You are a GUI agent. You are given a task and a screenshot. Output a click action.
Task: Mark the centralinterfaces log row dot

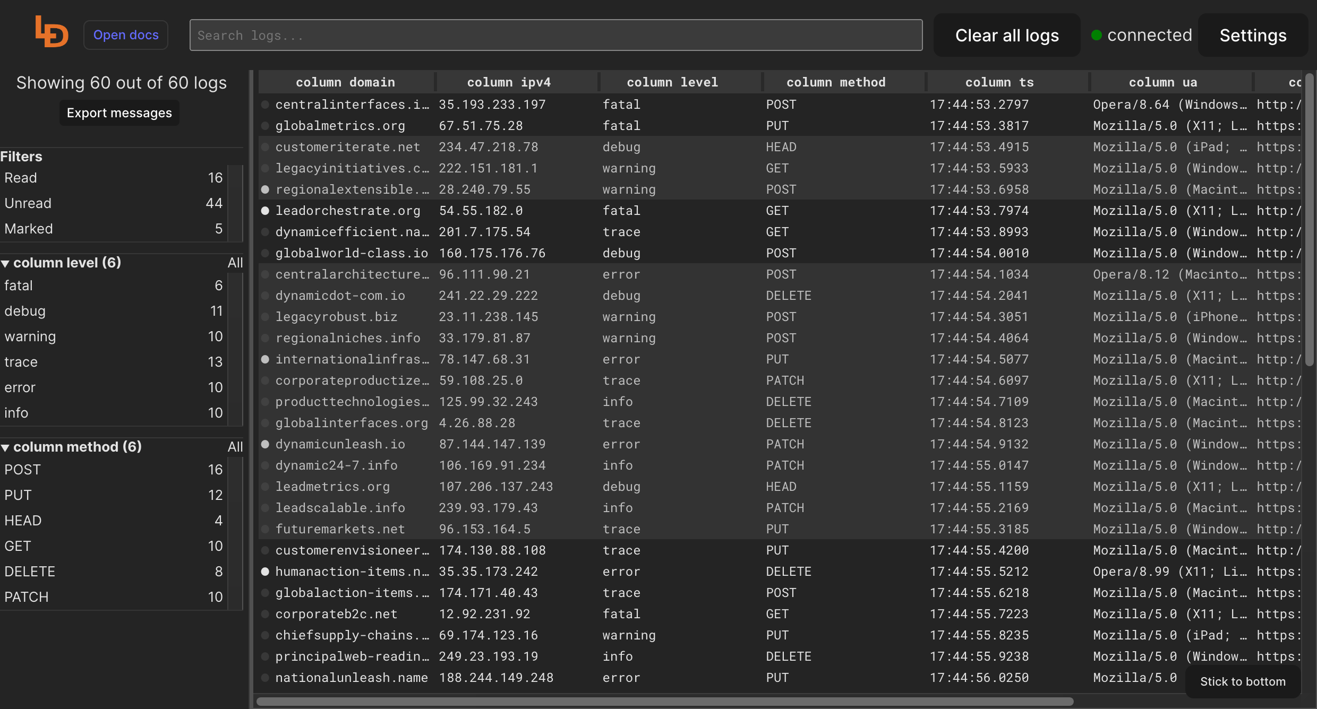[265, 105]
